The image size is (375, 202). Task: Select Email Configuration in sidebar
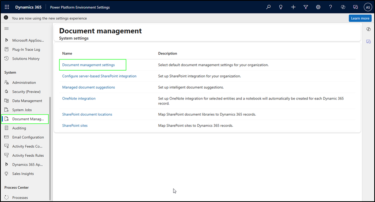tap(28, 137)
